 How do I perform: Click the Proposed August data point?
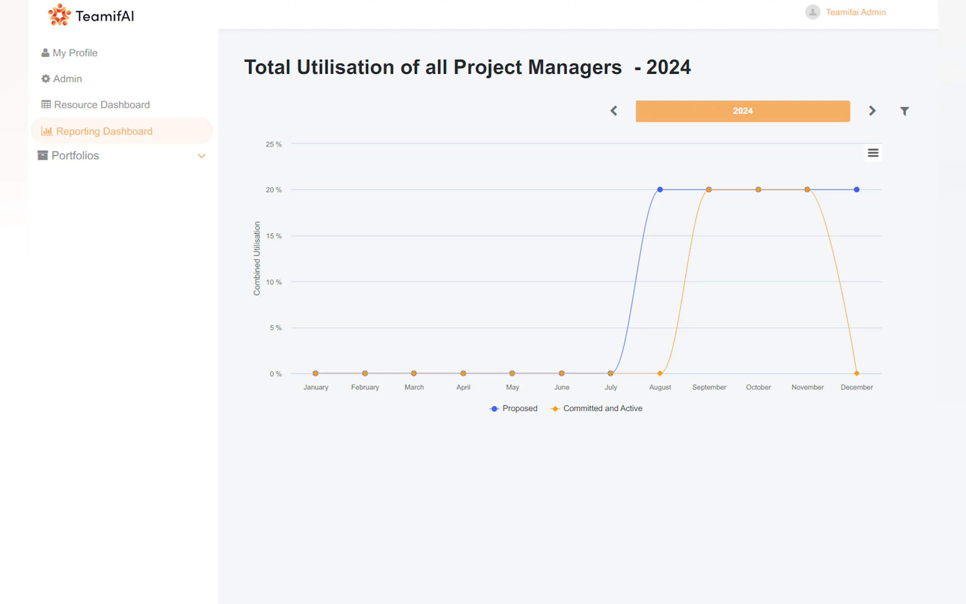pos(660,189)
